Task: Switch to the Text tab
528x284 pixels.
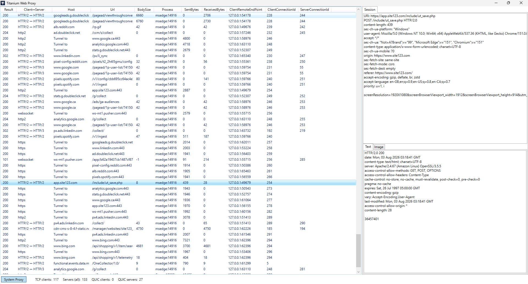Action: tap(368, 147)
